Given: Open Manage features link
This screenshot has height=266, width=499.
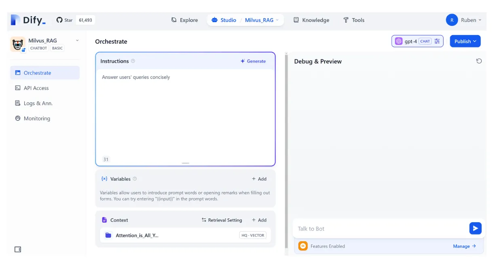Looking at the screenshot, I should [464, 246].
